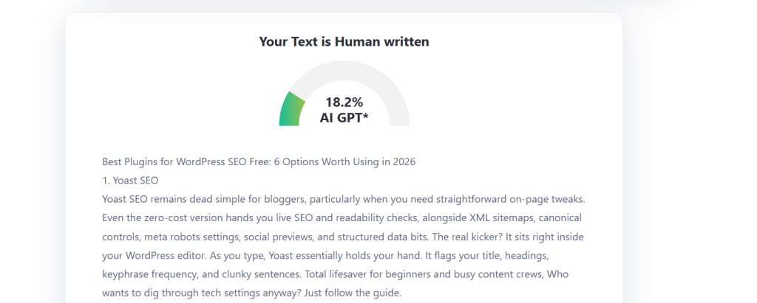Screen dimensions: 757x303
Task: Click the words 'Total lifesaver for beginners'
Action: [x=376, y=274]
